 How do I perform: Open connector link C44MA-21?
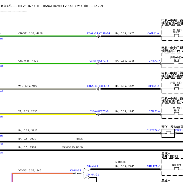pos(92,175)
